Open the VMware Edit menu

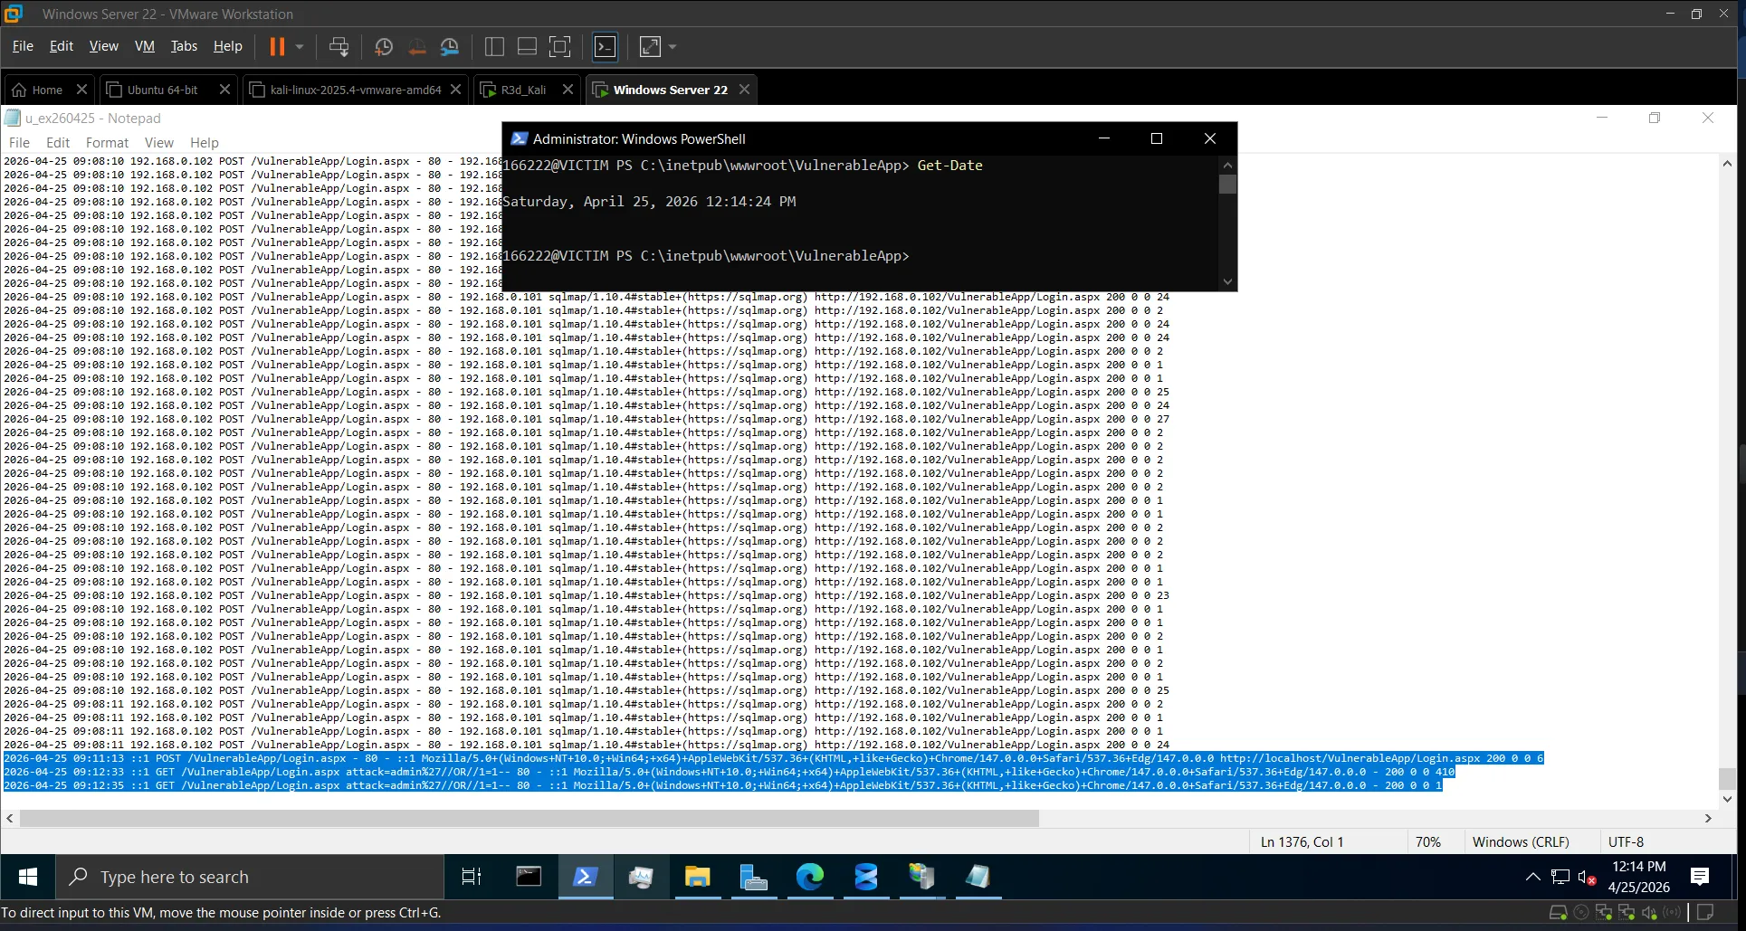[x=62, y=46]
